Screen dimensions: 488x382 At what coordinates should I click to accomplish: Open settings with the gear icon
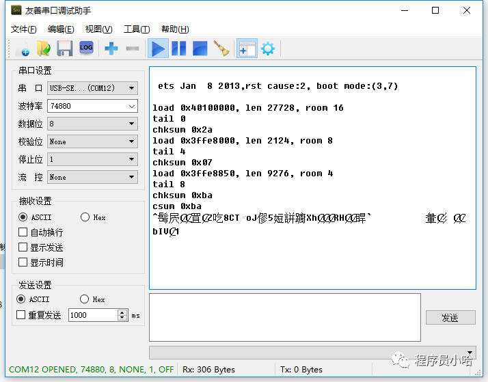267,49
